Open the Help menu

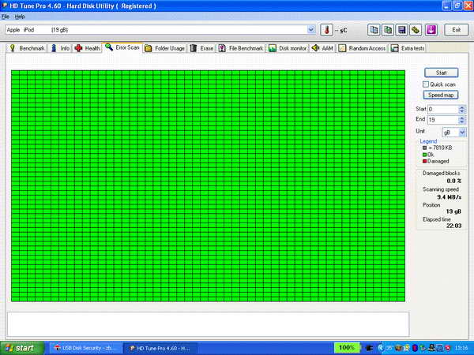(20, 16)
